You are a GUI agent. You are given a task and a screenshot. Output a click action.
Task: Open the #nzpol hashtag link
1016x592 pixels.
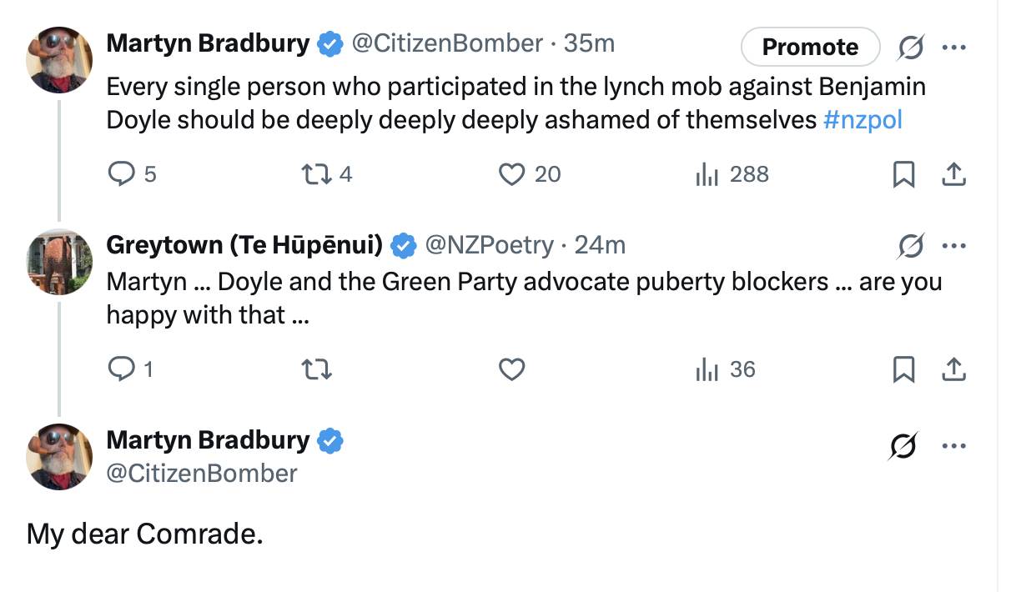[863, 120]
